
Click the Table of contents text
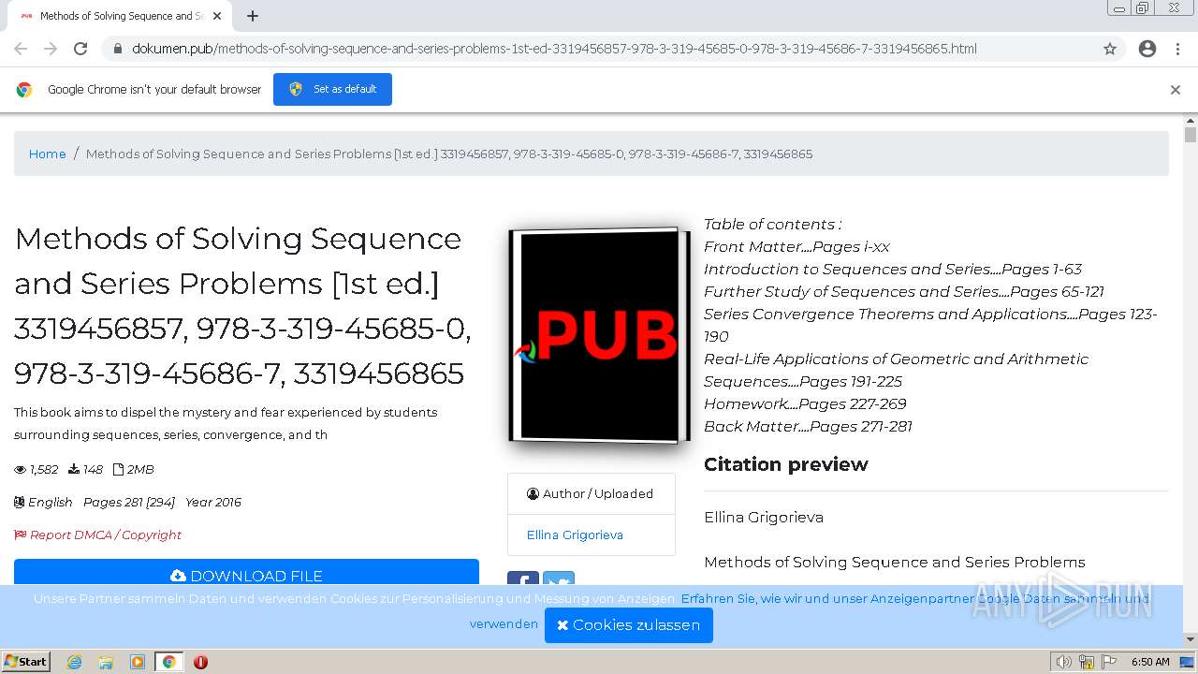pyautogui.click(x=772, y=224)
